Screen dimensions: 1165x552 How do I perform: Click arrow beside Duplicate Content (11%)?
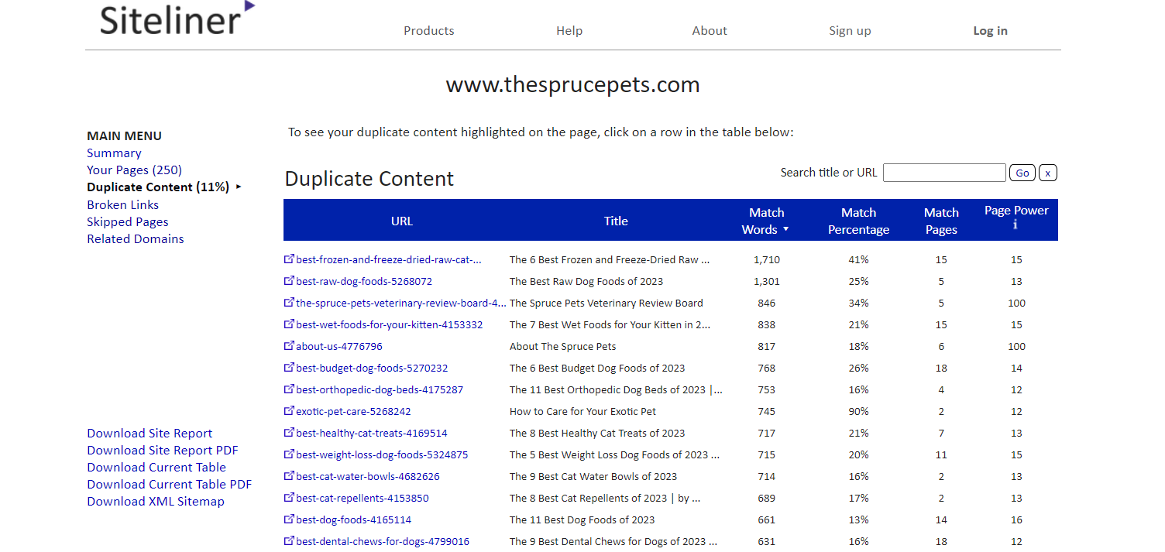(x=238, y=187)
